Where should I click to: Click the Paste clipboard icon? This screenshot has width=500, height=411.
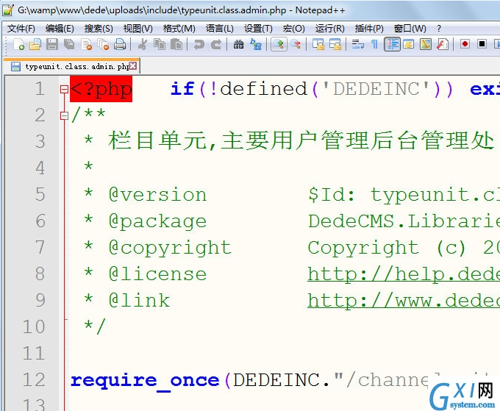(x=176, y=44)
